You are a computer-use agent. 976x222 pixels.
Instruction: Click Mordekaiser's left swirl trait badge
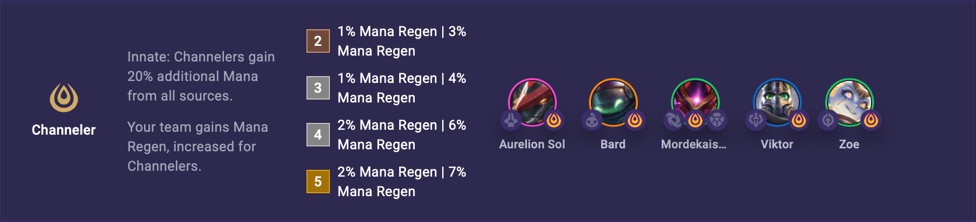click(x=673, y=120)
